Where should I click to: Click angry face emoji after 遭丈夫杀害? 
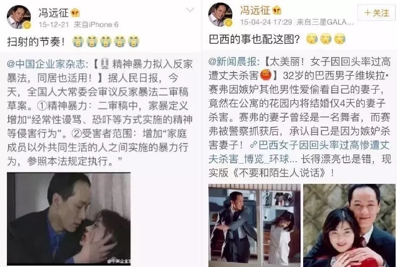[266, 75]
